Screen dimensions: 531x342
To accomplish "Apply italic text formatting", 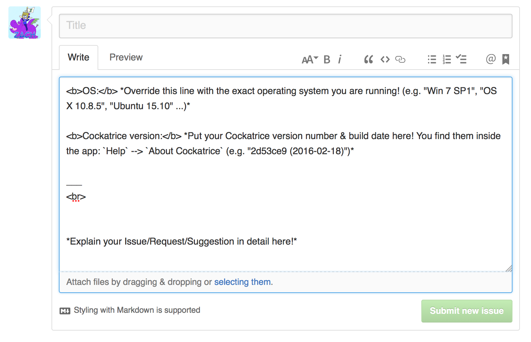I will [340, 59].
